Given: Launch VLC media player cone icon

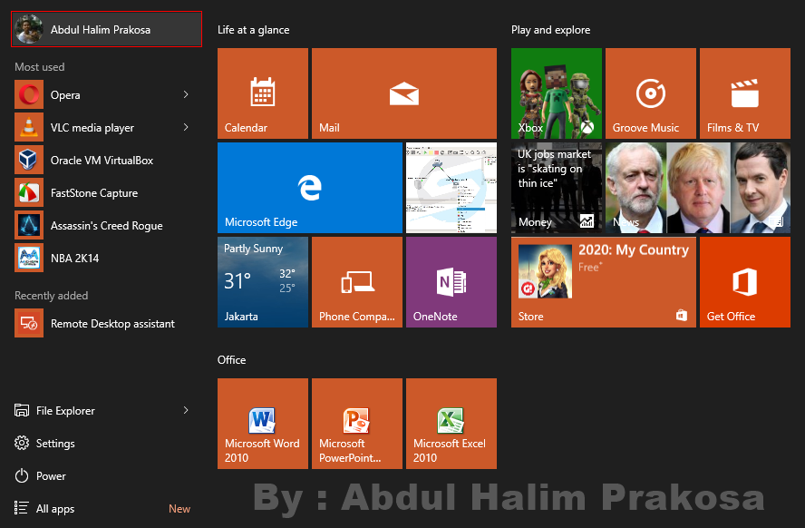Looking at the screenshot, I should tap(29, 127).
